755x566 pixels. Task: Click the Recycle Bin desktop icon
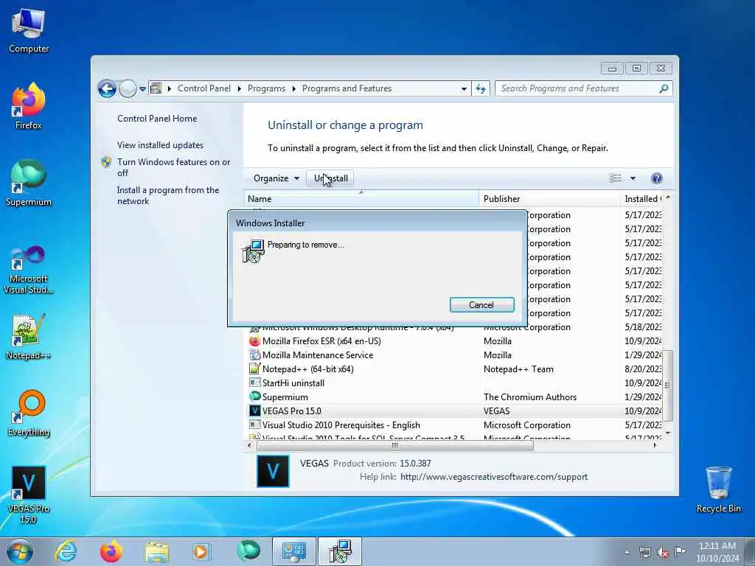click(718, 490)
